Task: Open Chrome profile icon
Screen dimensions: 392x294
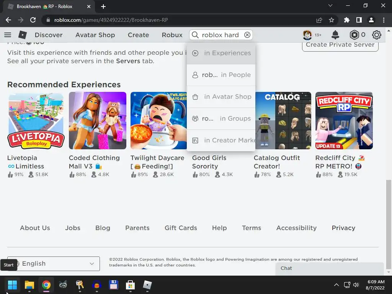Action: [x=371, y=20]
